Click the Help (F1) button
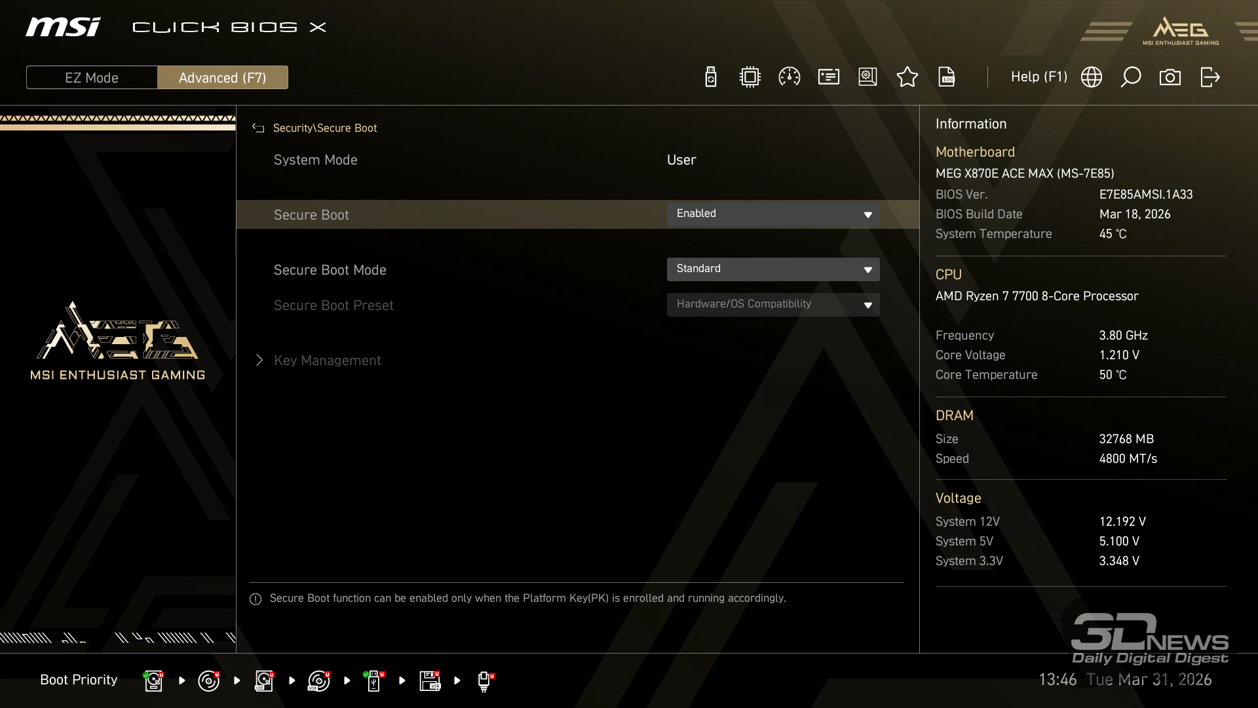Image resolution: width=1258 pixels, height=708 pixels. pyautogui.click(x=1039, y=77)
